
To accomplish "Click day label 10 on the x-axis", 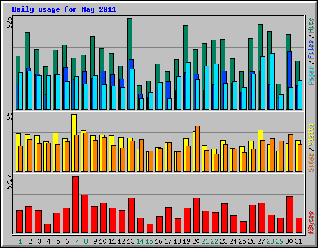I will pos(102,241).
